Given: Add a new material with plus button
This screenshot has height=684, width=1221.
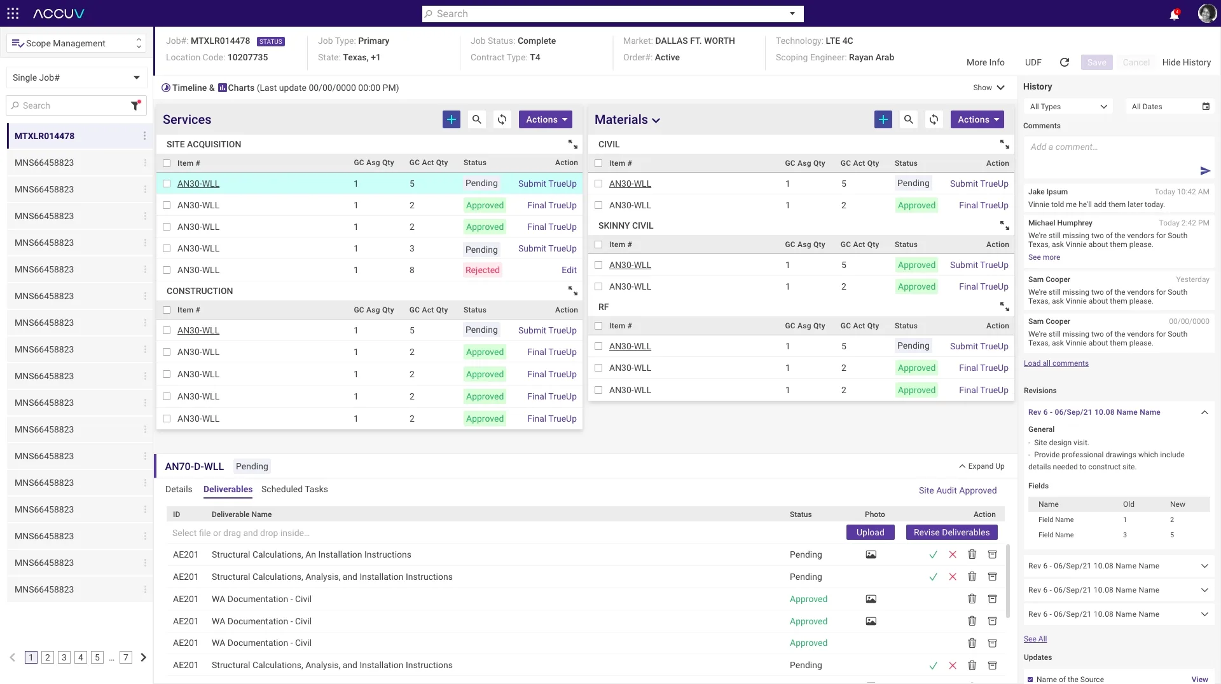Looking at the screenshot, I should 883,119.
